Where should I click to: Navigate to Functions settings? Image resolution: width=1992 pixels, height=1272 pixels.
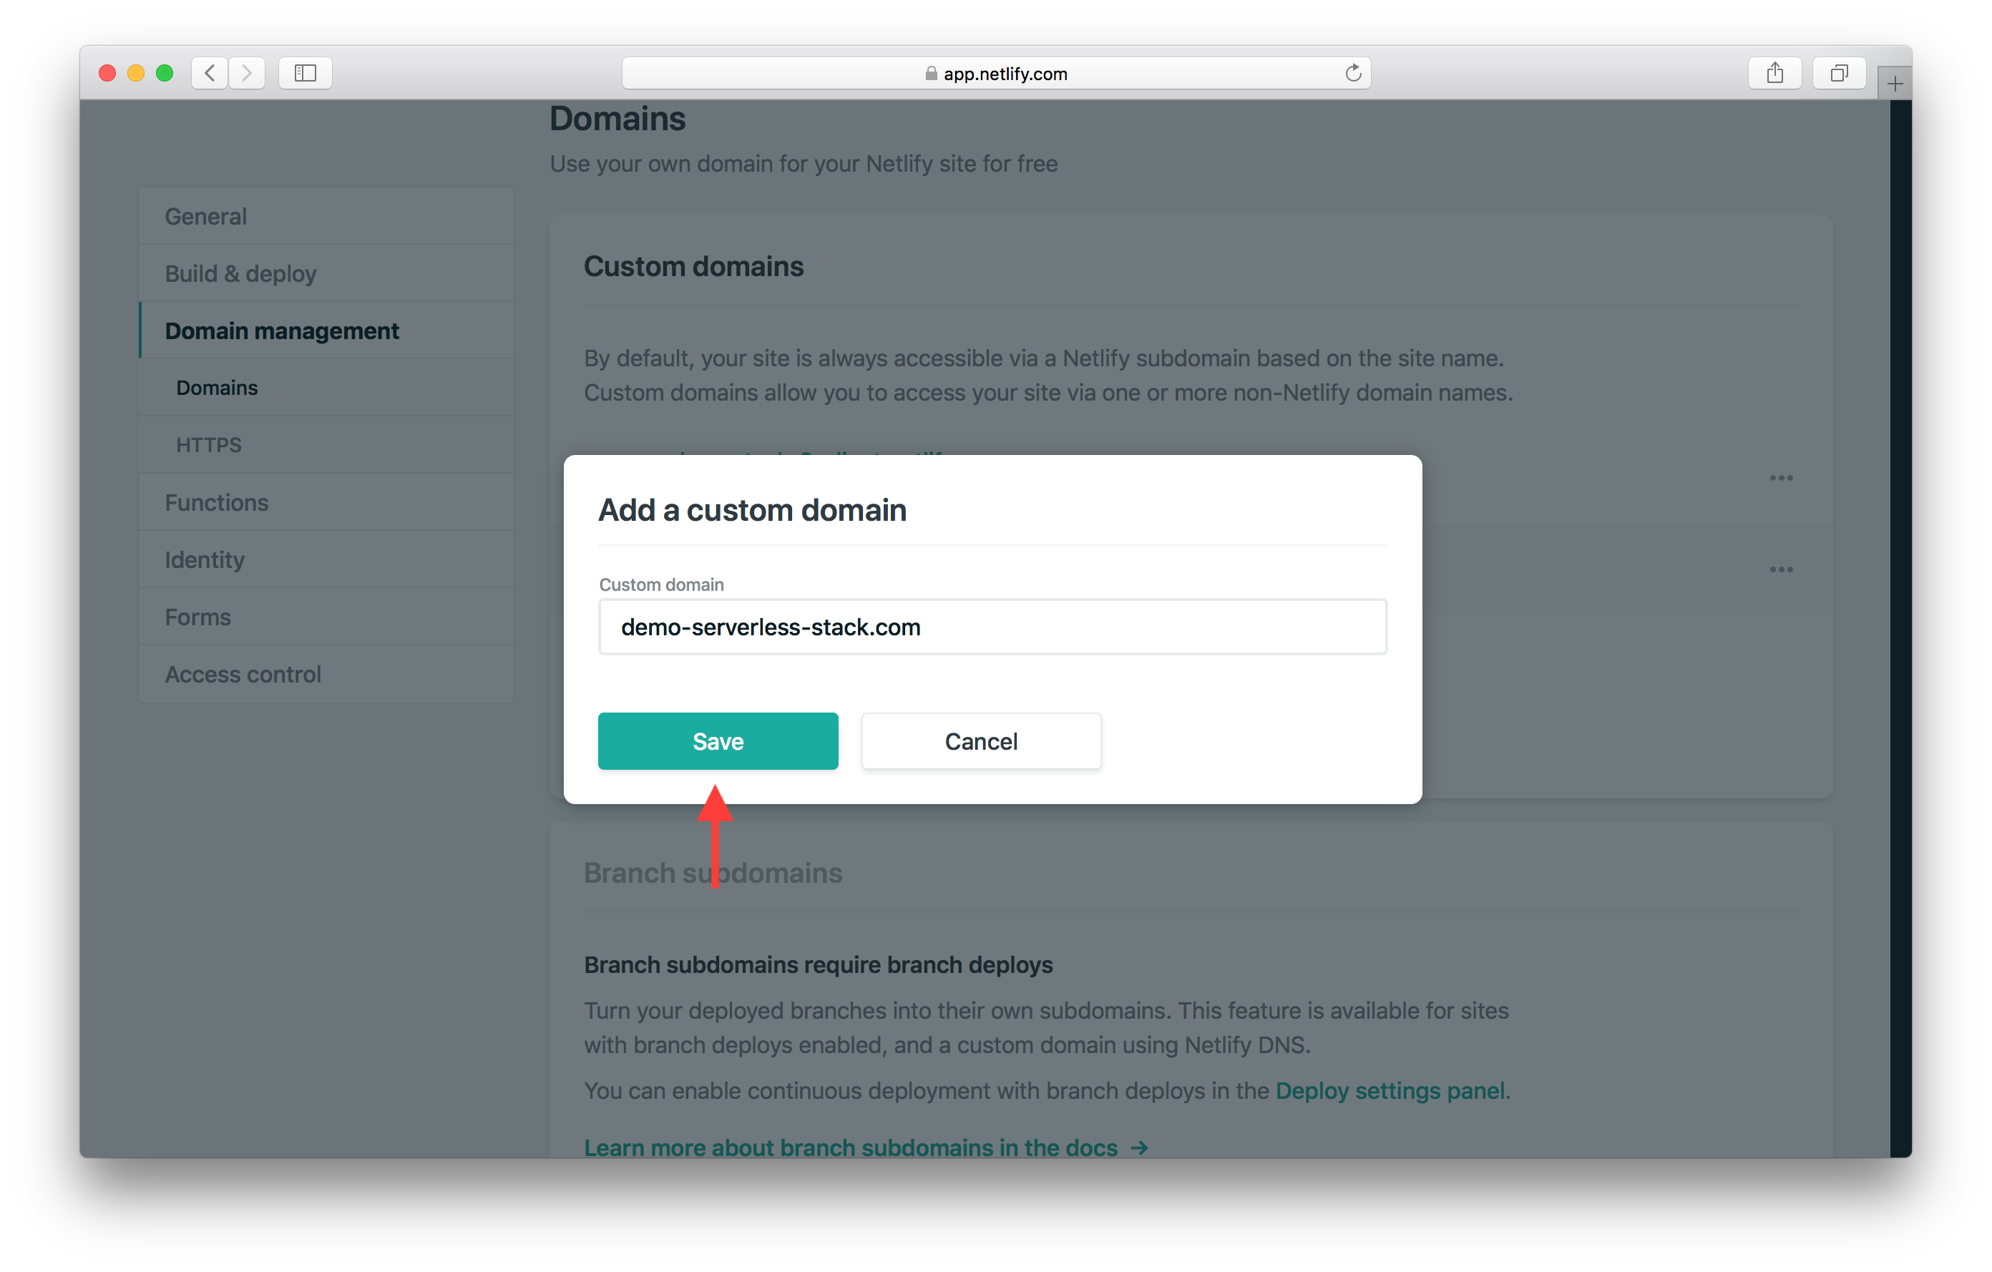click(x=217, y=503)
